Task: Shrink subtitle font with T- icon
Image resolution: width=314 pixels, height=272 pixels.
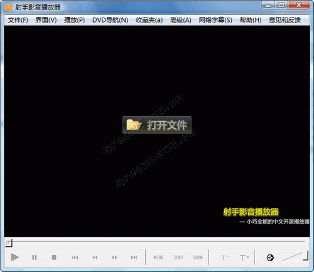Action: [225, 258]
